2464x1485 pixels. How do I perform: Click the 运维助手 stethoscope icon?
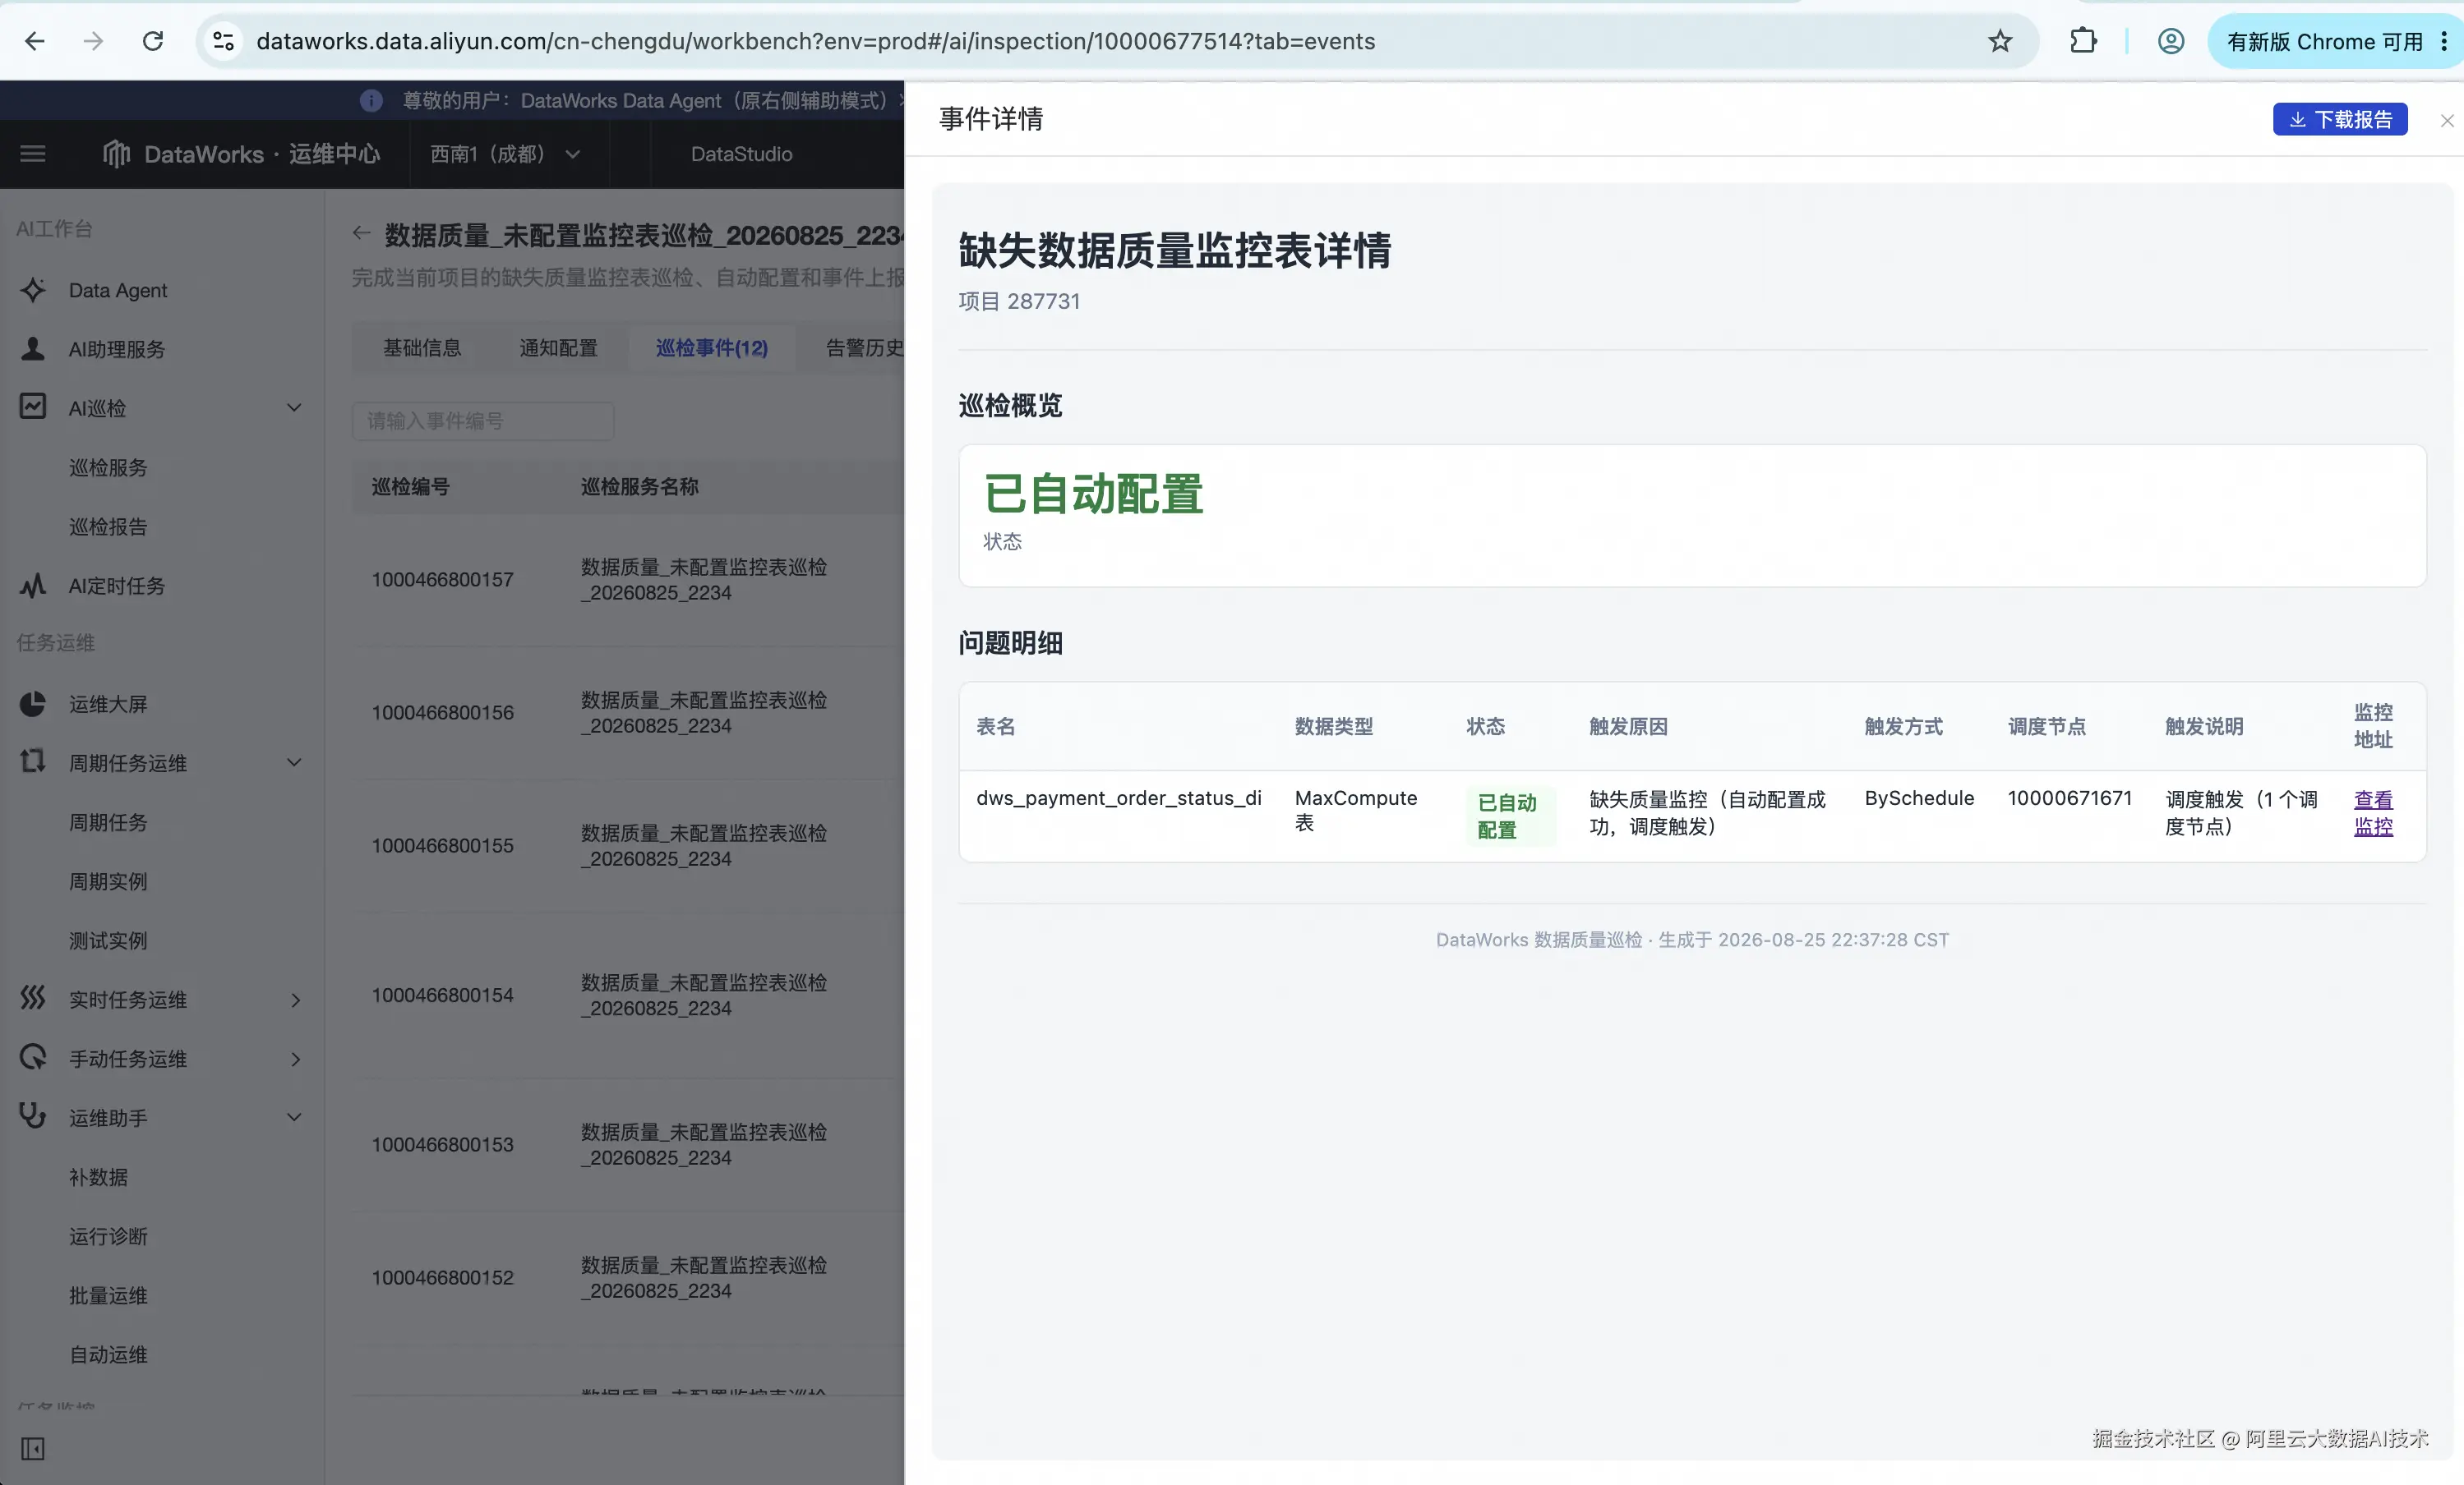tap(33, 1115)
